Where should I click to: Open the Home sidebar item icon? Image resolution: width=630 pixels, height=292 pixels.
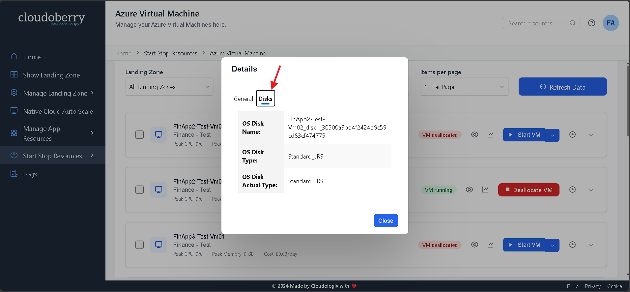[14, 56]
